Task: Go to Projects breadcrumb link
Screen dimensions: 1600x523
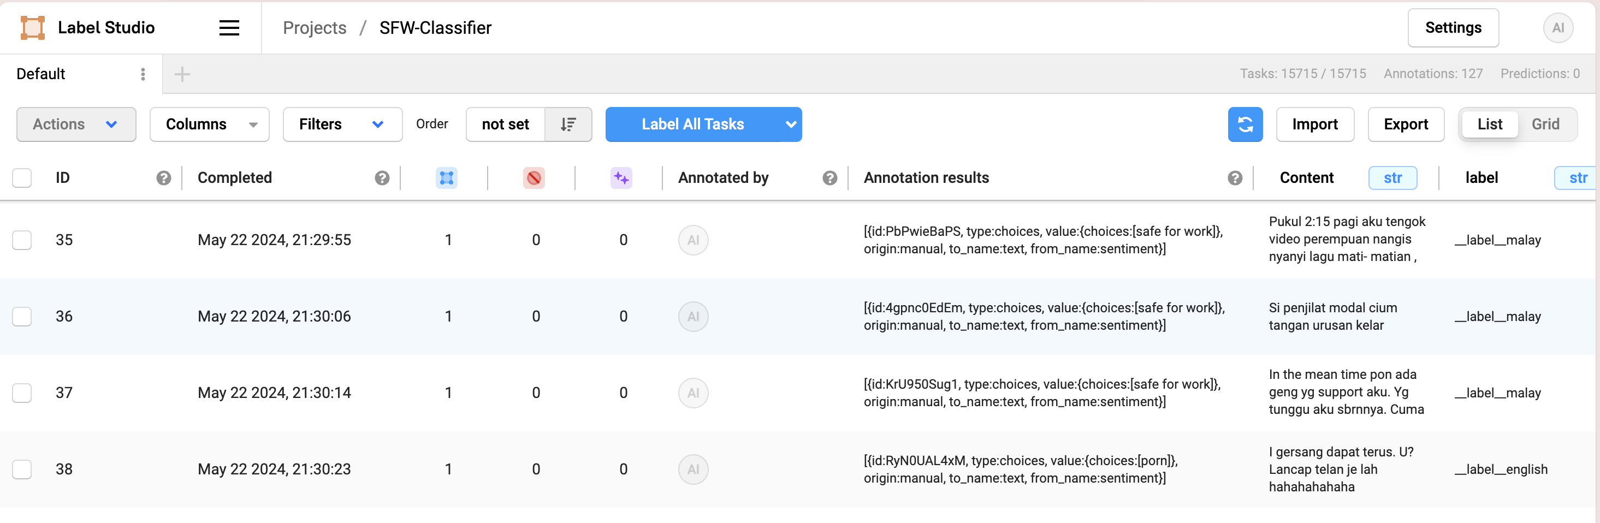Action: [x=315, y=28]
